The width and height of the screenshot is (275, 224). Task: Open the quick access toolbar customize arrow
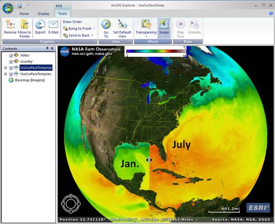[29, 6]
